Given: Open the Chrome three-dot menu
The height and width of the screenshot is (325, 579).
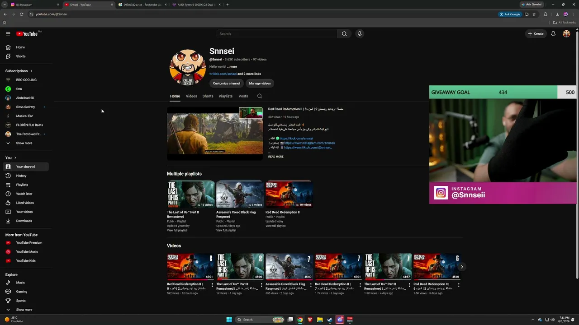Looking at the screenshot, I should coord(574,14).
